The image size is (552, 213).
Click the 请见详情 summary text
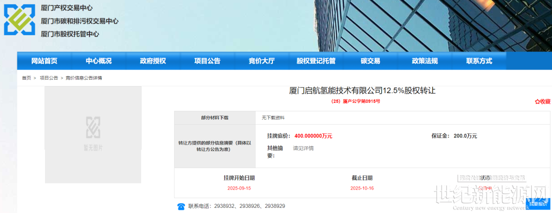[303, 148]
